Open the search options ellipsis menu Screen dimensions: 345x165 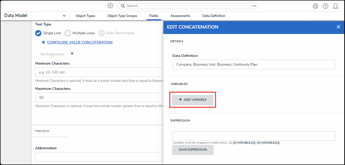(x=254, y=6)
